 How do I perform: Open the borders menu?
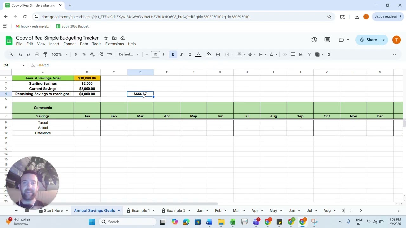[x=218, y=54]
